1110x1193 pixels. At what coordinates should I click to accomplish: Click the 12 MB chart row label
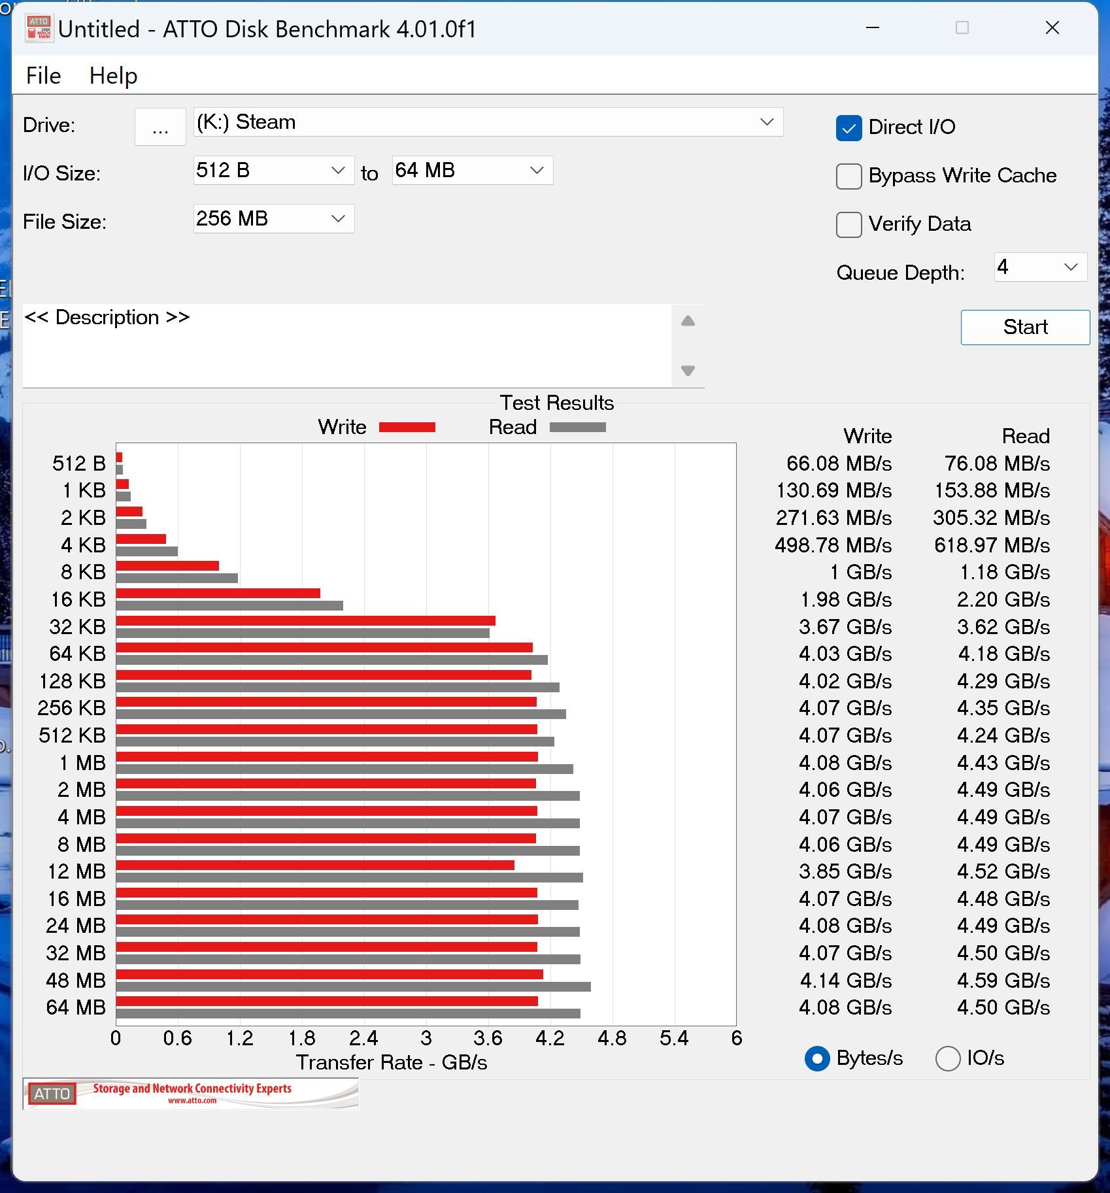76,871
